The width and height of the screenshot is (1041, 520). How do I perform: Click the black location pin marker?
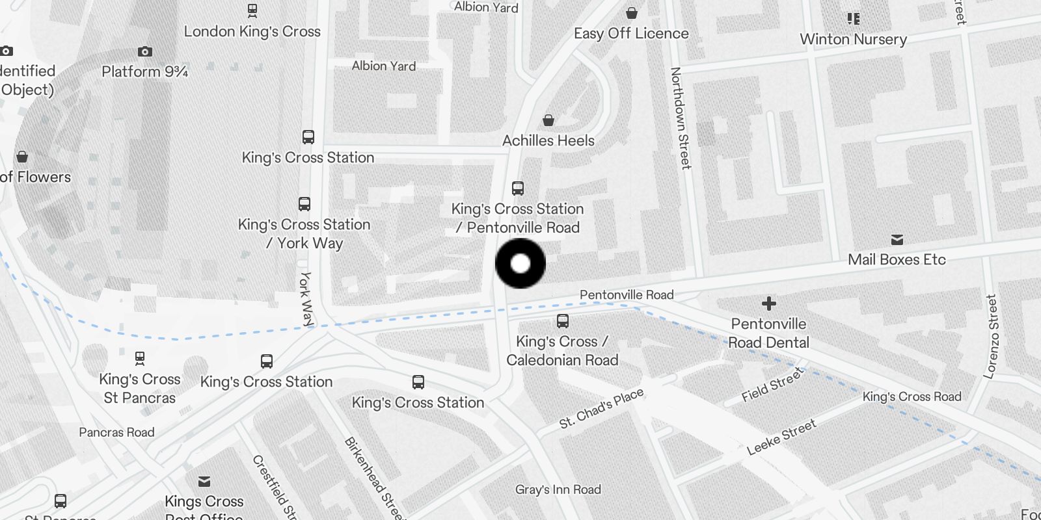pyautogui.click(x=520, y=263)
